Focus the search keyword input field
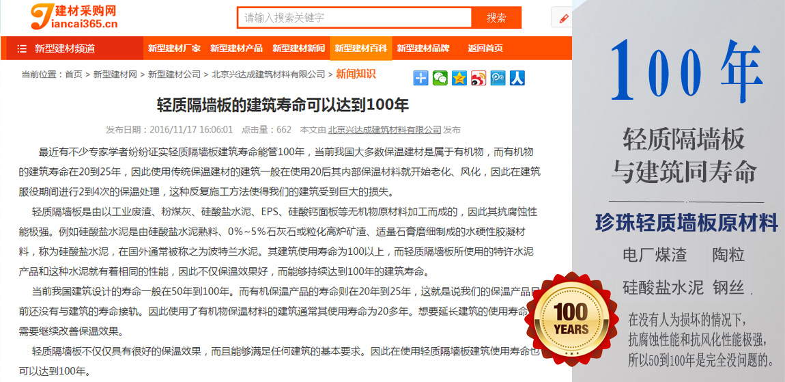 tap(355, 18)
